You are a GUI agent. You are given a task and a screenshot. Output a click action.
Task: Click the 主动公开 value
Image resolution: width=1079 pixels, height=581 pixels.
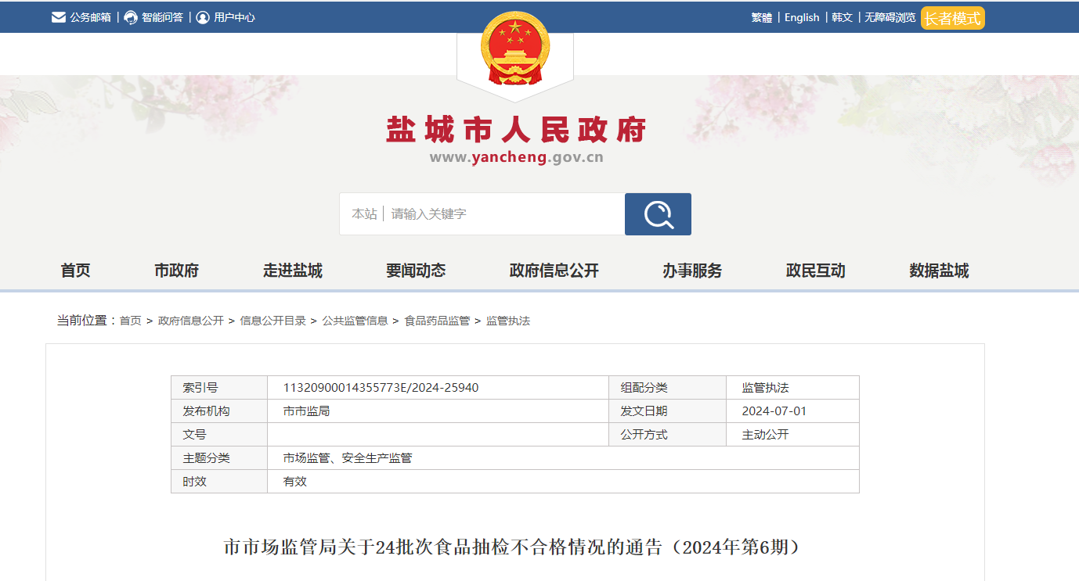pyautogui.click(x=766, y=435)
